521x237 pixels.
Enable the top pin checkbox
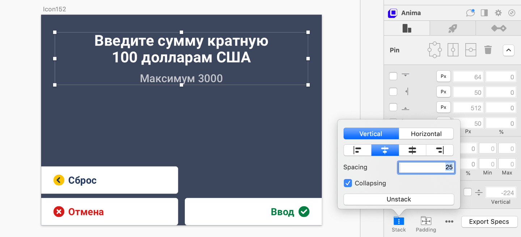[x=393, y=76]
